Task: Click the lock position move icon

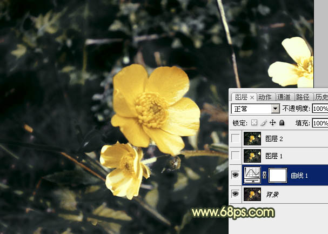Action: (x=271, y=123)
